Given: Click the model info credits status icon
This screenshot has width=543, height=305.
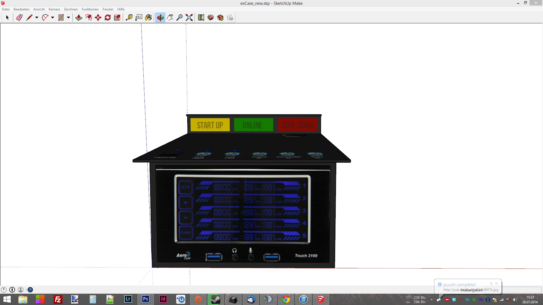Looking at the screenshot, I should [x=12, y=290].
